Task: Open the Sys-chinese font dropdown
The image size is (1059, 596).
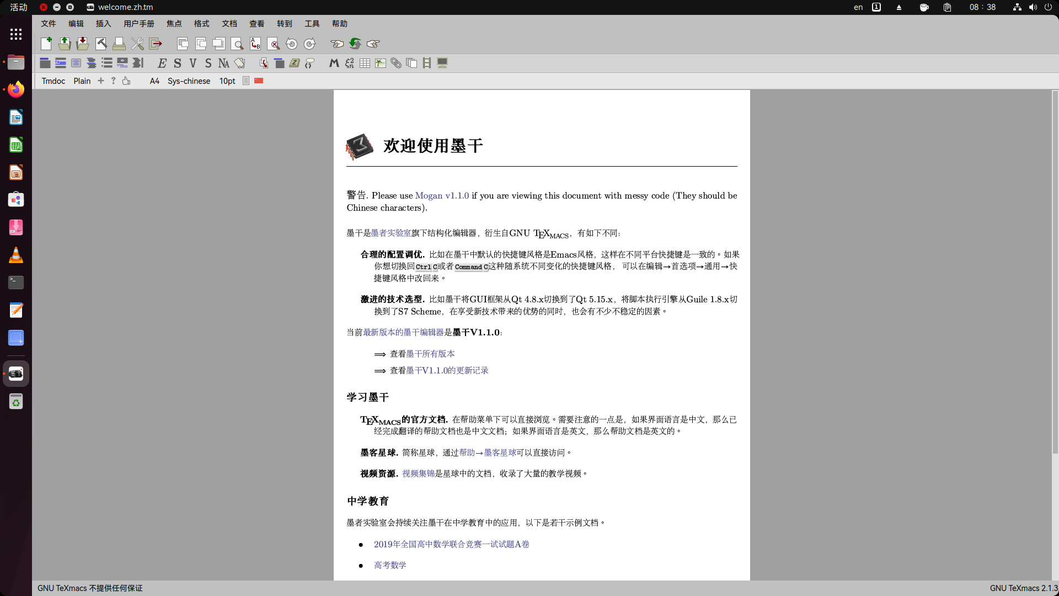Action: [189, 81]
